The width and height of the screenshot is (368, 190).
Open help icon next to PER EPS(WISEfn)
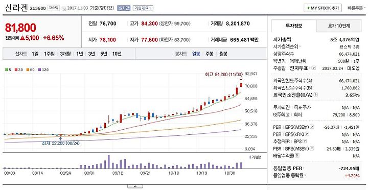coord(312,127)
